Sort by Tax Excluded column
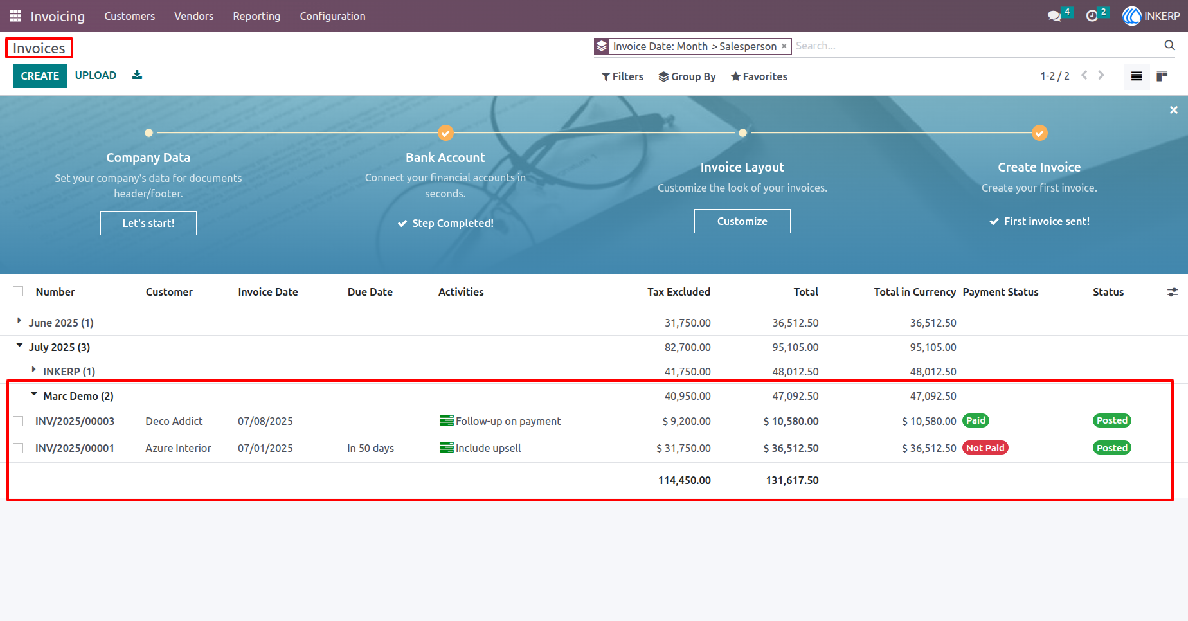This screenshot has height=621, width=1188. (679, 292)
